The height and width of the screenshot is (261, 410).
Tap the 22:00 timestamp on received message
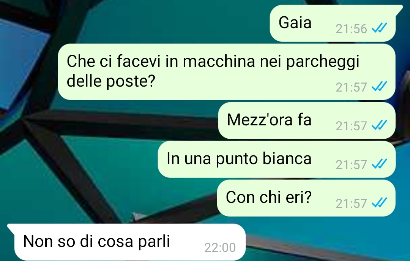pyautogui.click(x=220, y=248)
